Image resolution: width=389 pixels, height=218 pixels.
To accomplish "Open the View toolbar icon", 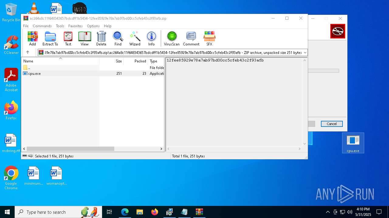I will [84, 38].
